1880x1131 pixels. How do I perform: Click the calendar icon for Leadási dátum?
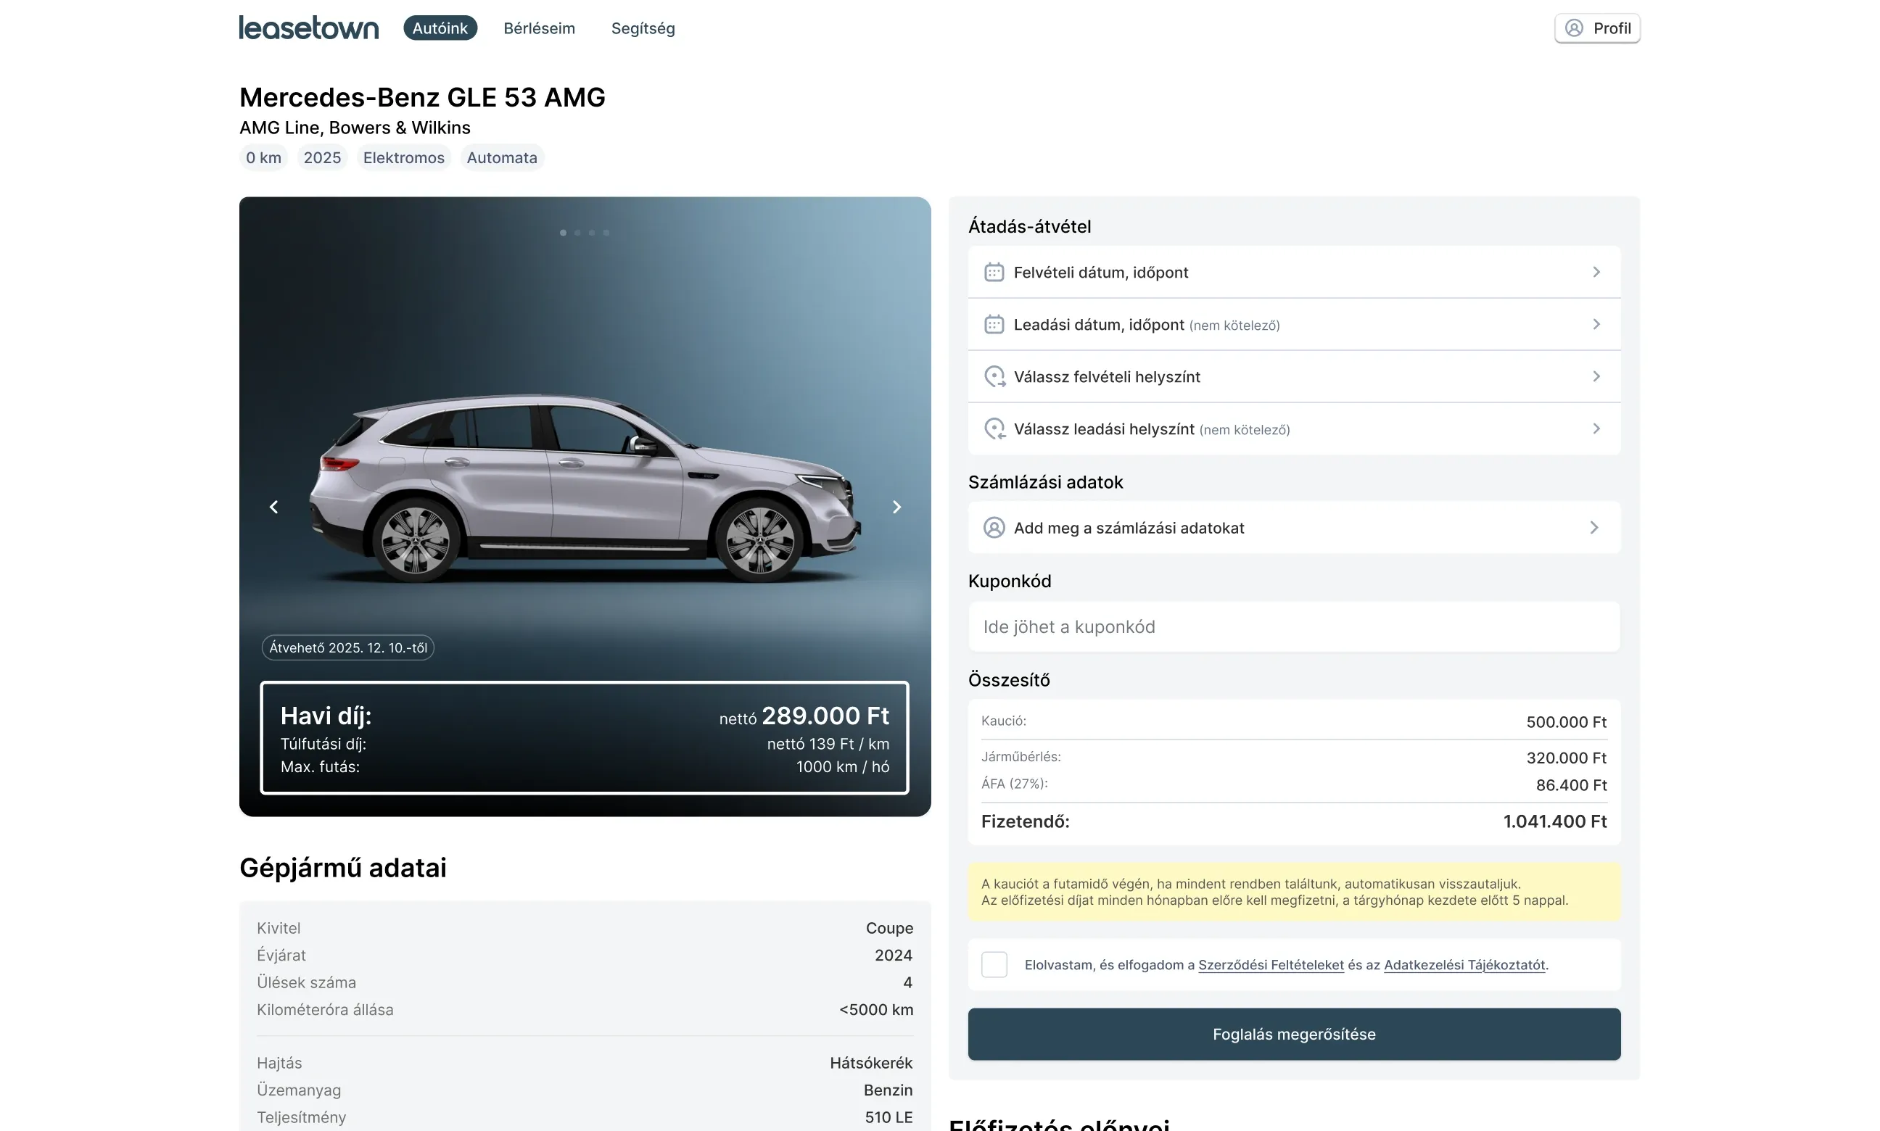994,325
